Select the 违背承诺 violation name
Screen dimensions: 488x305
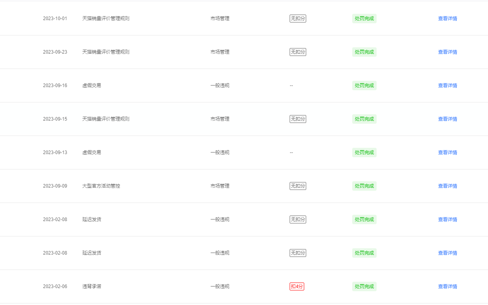[92, 286]
